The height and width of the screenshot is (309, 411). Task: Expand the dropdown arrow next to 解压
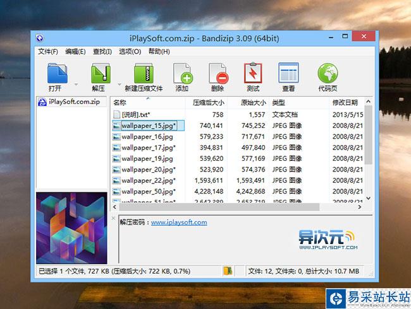pyautogui.click(x=120, y=85)
